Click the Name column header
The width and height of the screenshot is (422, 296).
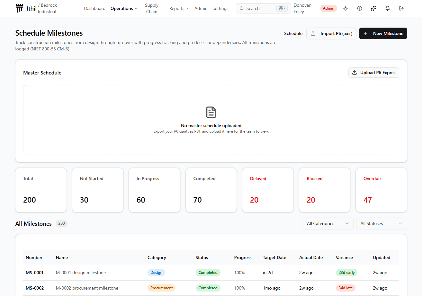(62, 257)
